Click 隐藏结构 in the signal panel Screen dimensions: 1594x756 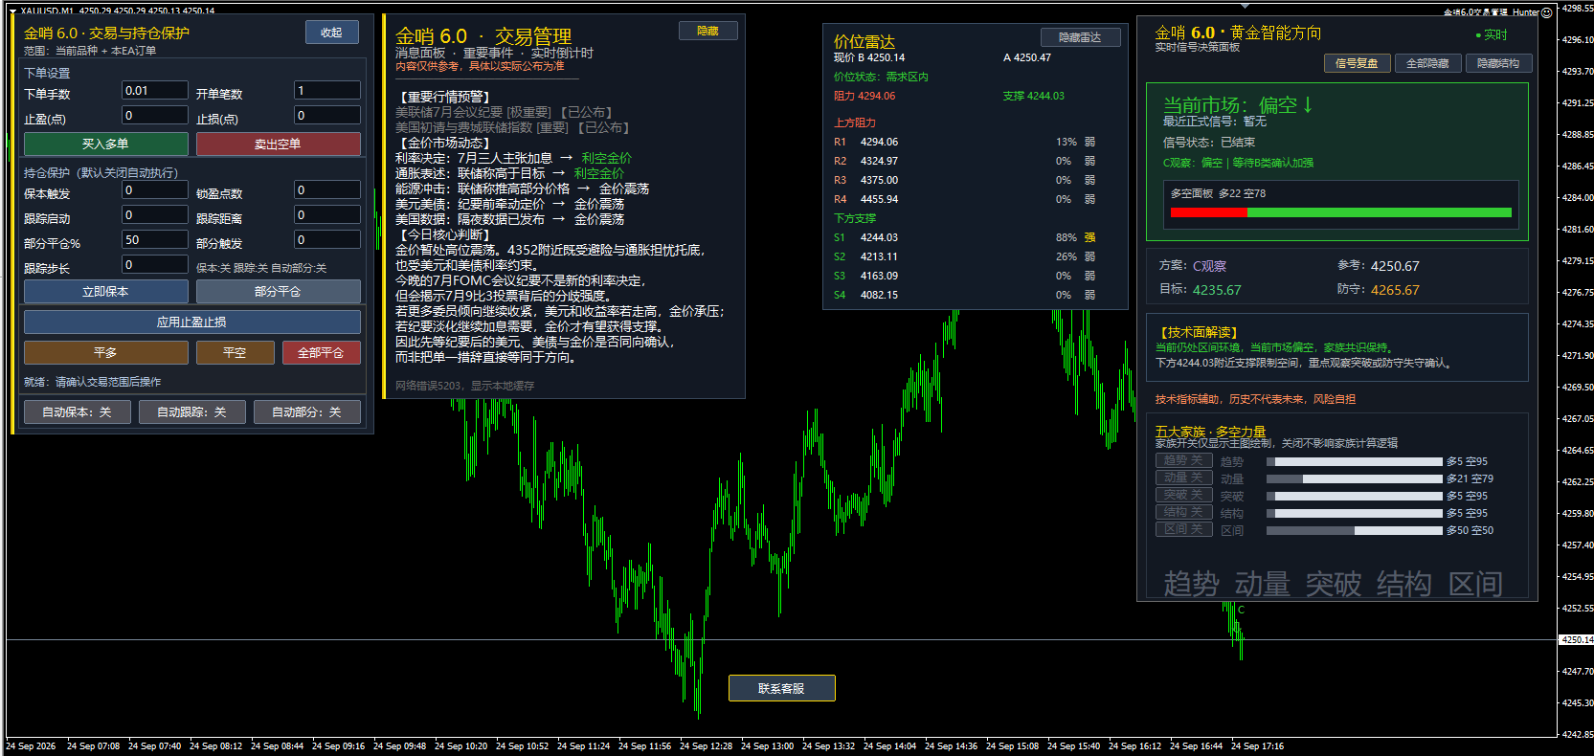1498,63
